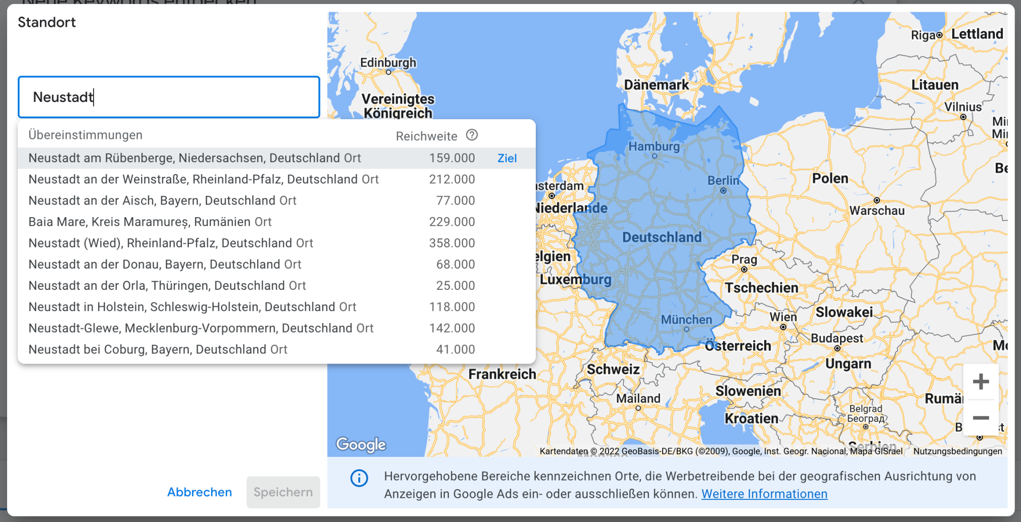This screenshot has width=1021, height=522.
Task: Select Neustadt am Rübenberge, Niedersachsen suggestion
Action: pos(276,158)
